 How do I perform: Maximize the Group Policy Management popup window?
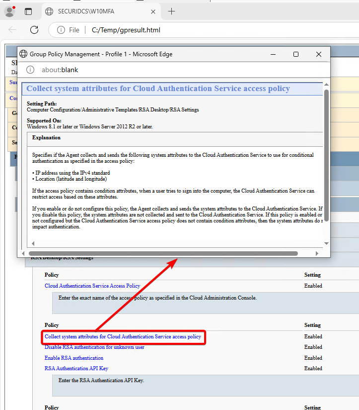tap(296, 54)
